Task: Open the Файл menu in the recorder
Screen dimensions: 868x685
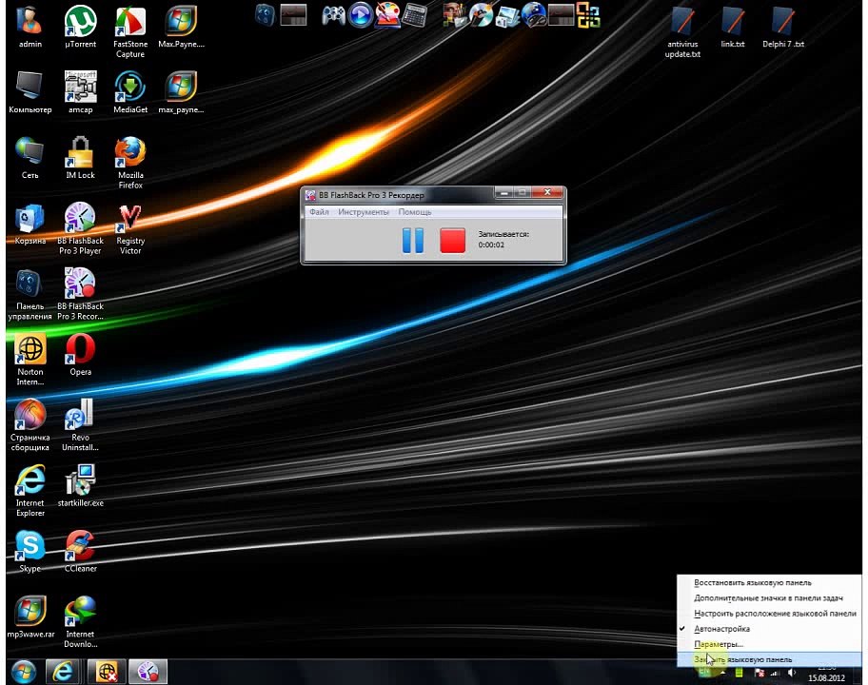Action: pyautogui.click(x=319, y=212)
